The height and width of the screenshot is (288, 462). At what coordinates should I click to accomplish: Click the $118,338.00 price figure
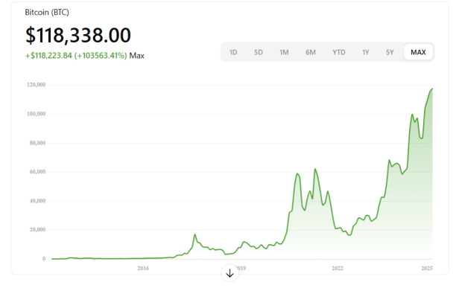click(78, 35)
